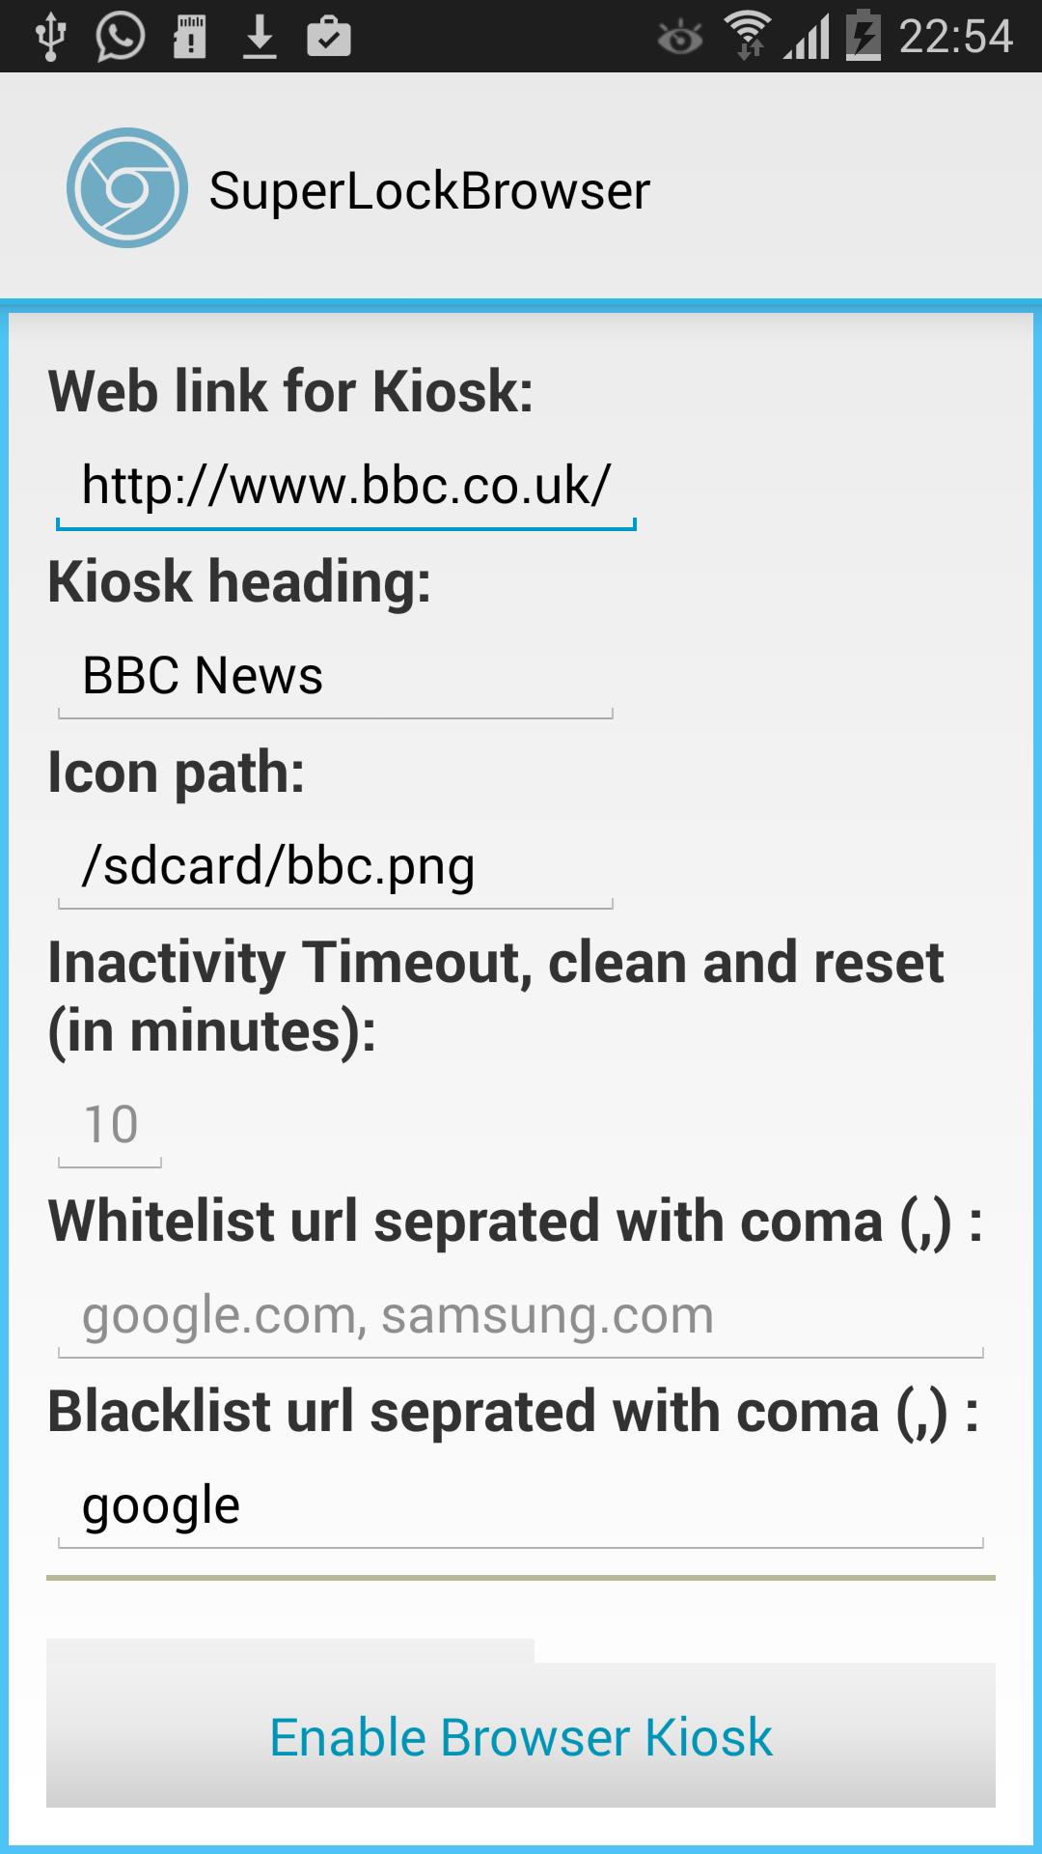Viewport: 1042px width, 1854px height.
Task: Click the SuperLockBrowser title text
Action: coord(431,190)
